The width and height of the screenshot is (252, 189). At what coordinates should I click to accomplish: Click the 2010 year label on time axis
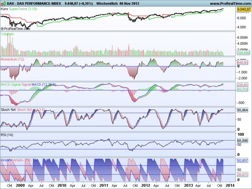(x=62, y=185)
